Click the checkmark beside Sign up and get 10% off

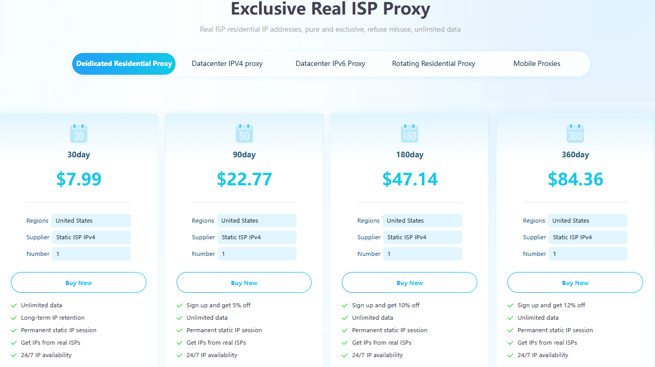[x=345, y=305]
